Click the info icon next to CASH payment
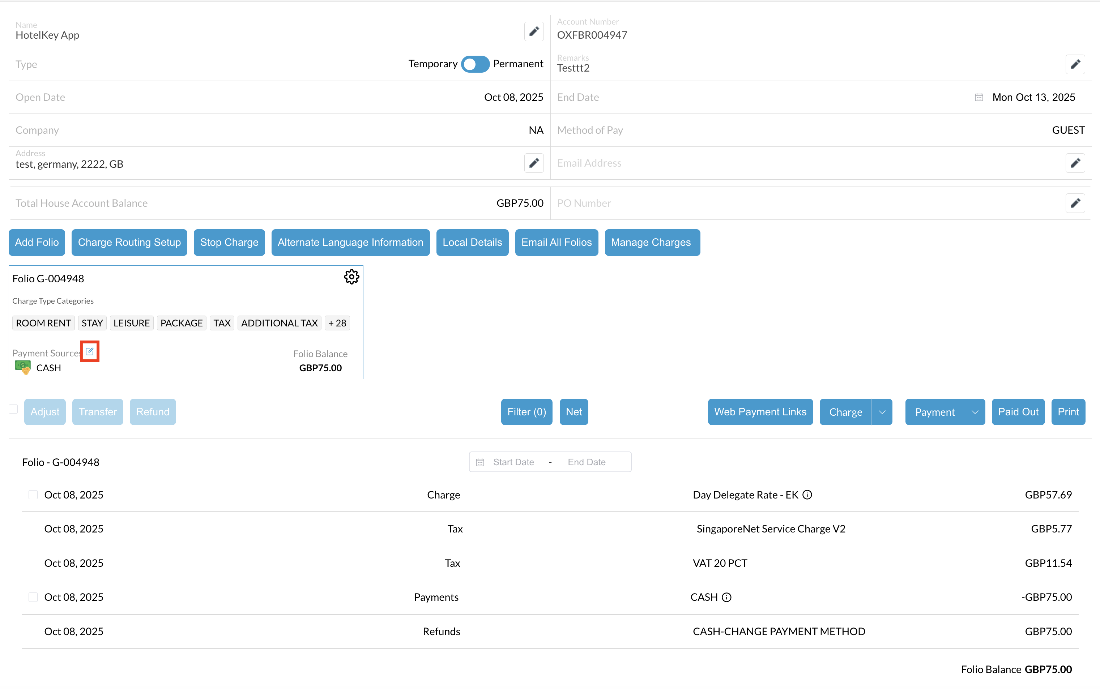Viewport: 1100px width, 689px height. [x=727, y=598]
